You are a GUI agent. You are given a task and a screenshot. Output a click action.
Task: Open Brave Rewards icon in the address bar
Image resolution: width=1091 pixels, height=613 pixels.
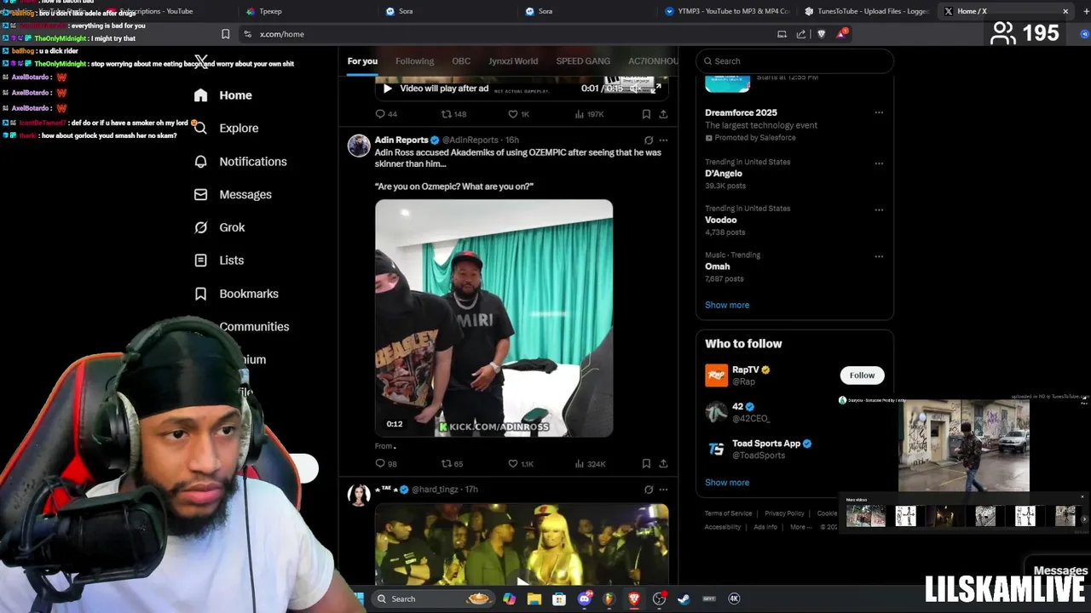tap(842, 34)
